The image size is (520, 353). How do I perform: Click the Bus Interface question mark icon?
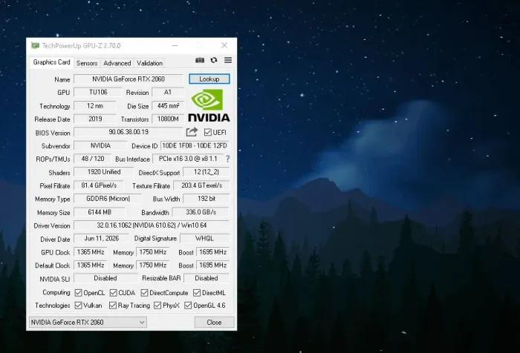(x=227, y=159)
